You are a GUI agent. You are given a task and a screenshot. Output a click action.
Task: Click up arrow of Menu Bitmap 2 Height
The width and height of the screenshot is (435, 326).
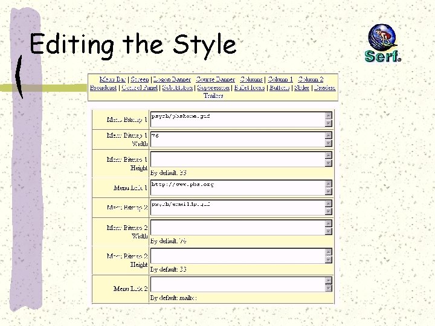click(329, 252)
